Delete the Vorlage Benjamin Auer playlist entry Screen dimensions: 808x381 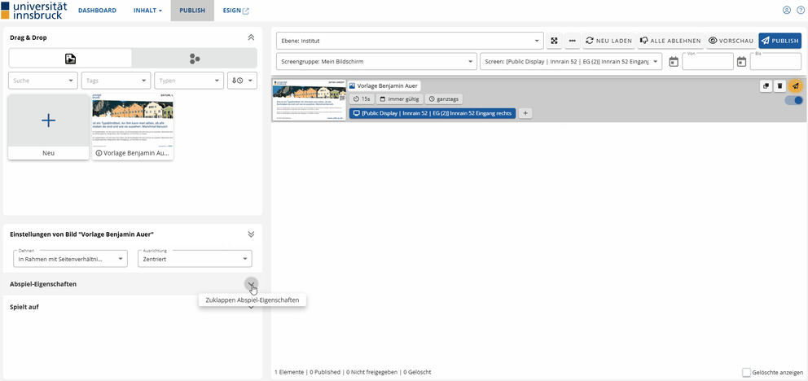tap(779, 85)
